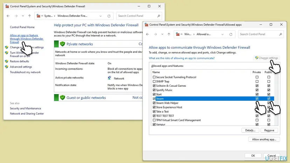290x163 pixels.
Task: Click the Network icon under active private networks
Action: pos(110,78)
